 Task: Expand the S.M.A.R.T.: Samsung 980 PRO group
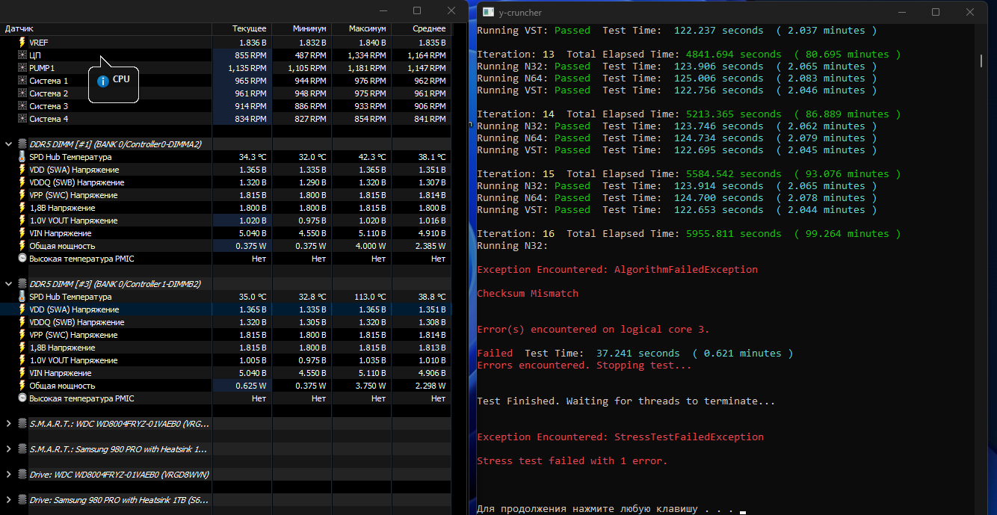pos(8,449)
